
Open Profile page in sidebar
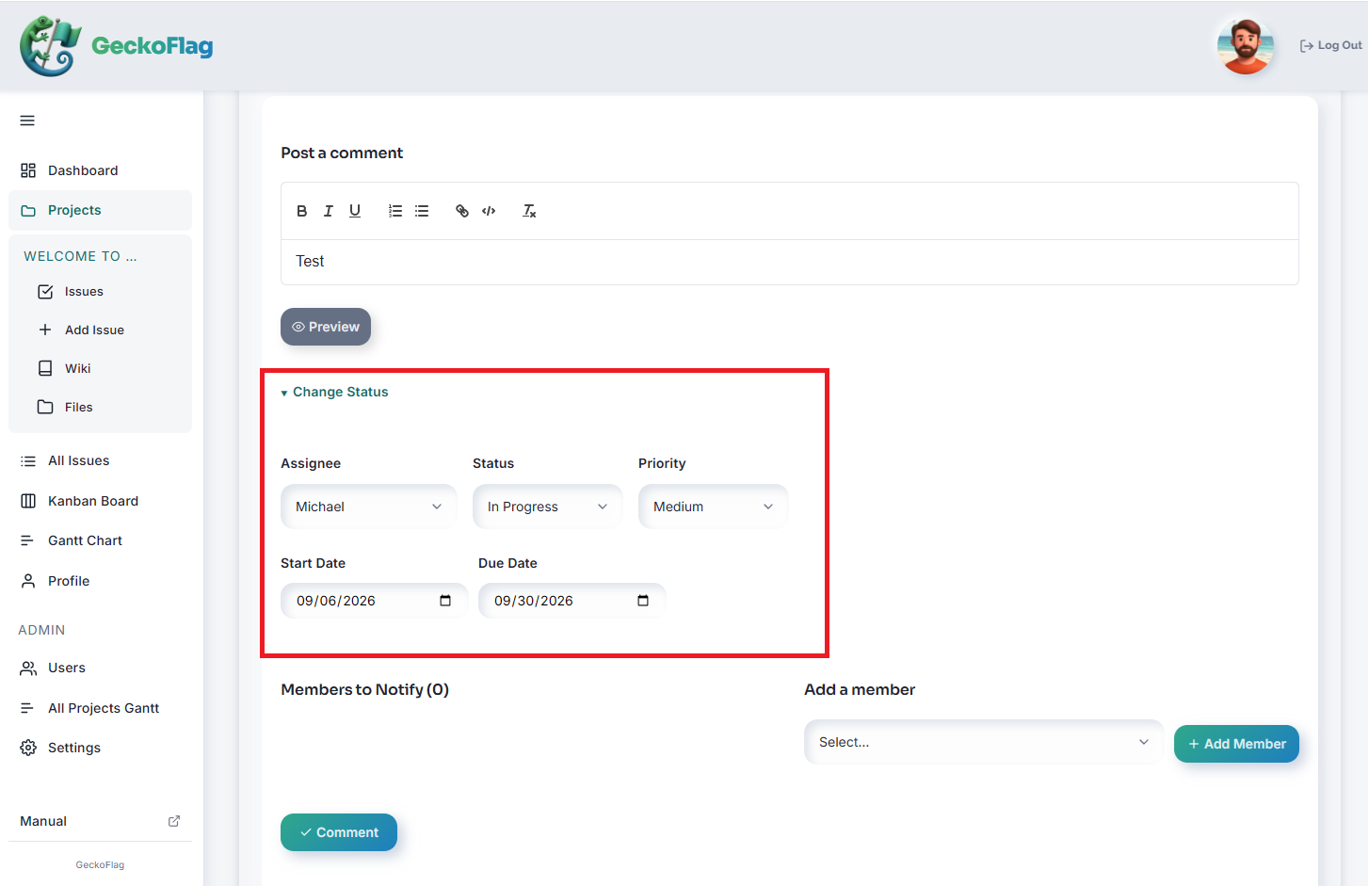point(100,581)
